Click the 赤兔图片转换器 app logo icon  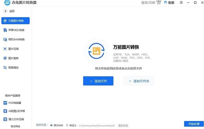7,3
